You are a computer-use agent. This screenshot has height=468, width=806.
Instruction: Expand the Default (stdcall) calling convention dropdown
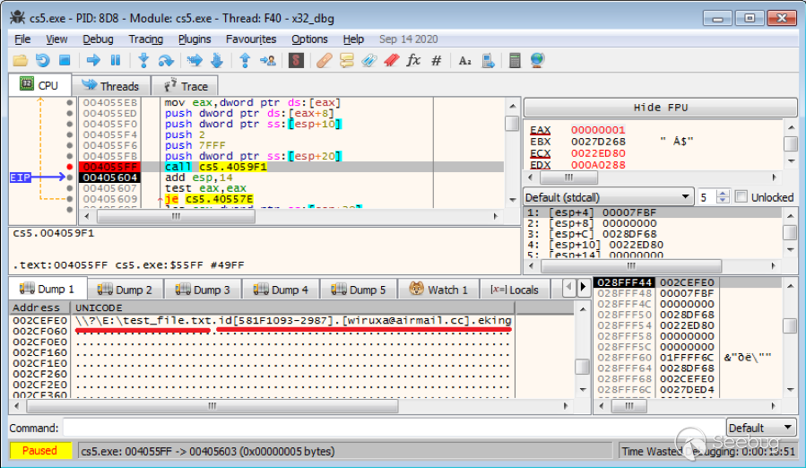pyautogui.click(x=608, y=197)
